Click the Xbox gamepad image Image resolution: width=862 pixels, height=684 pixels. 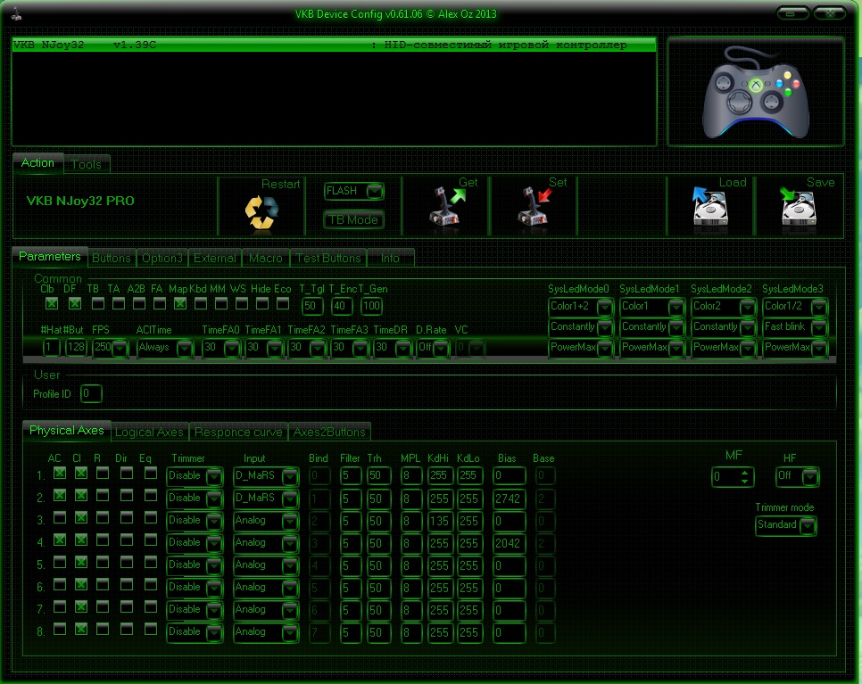coord(756,92)
